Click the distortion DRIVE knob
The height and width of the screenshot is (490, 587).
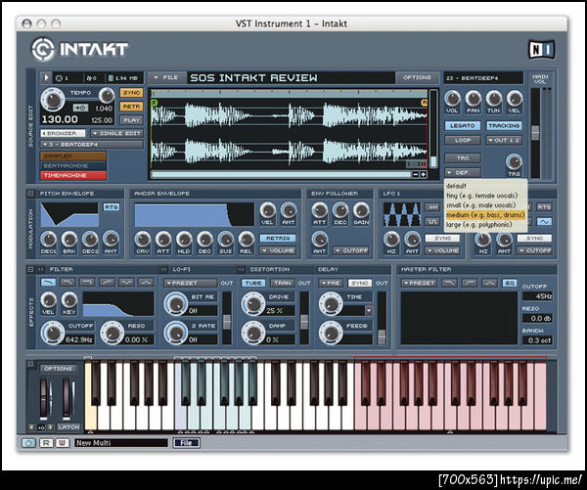point(253,303)
